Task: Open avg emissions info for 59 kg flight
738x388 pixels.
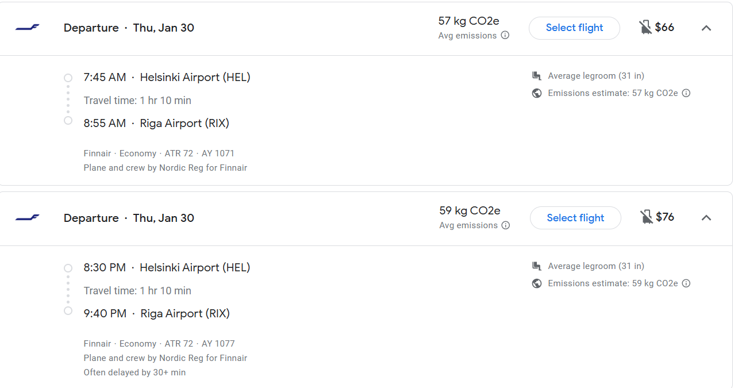Action: pyautogui.click(x=506, y=225)
